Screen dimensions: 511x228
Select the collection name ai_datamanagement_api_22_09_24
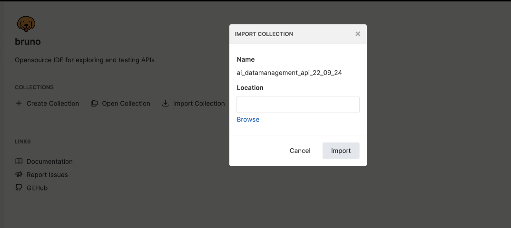[289, 73]
